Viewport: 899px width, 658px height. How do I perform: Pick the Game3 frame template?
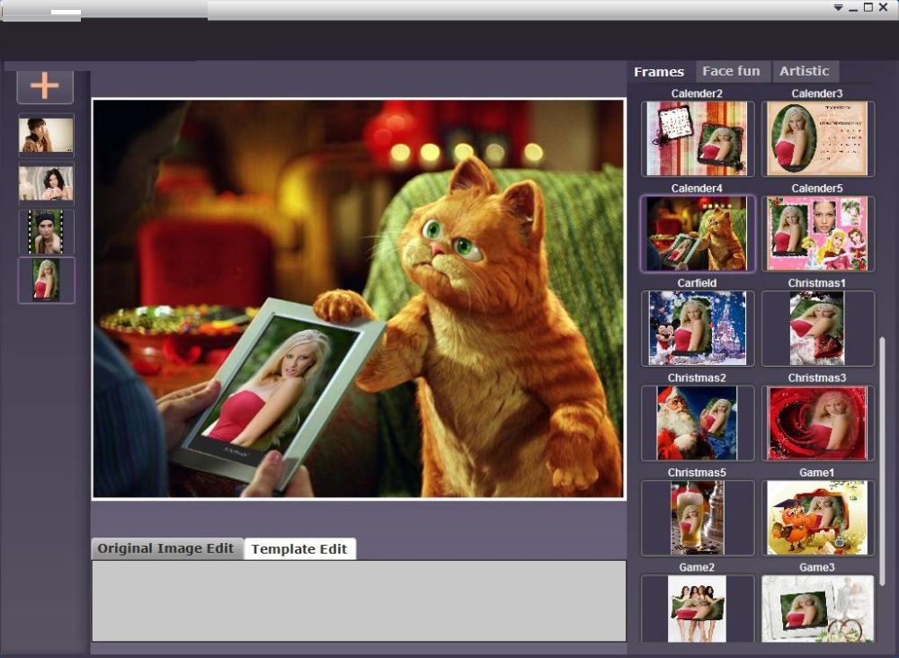[817, 609]
